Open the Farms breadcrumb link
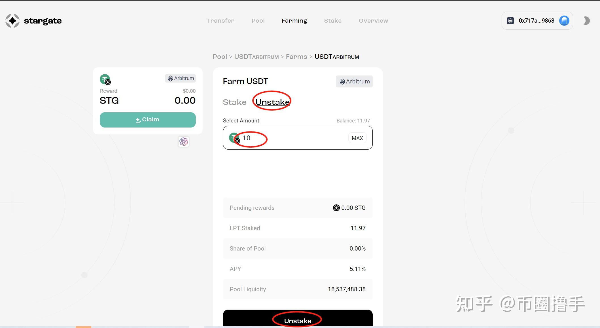Viewport: 600px width, 328px height. click(296, 57)
